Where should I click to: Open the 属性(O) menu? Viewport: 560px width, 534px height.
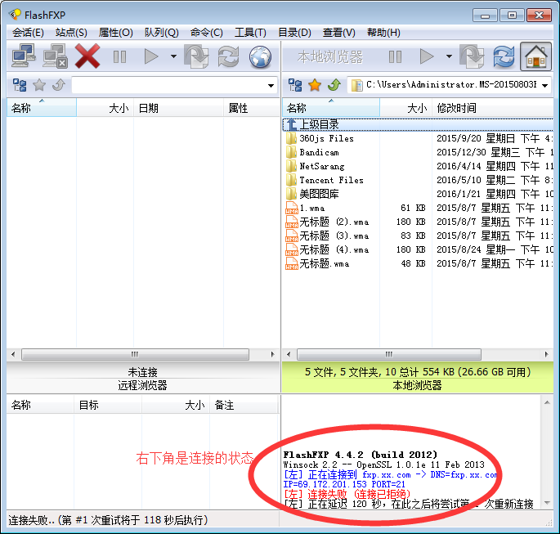[116, 33]
